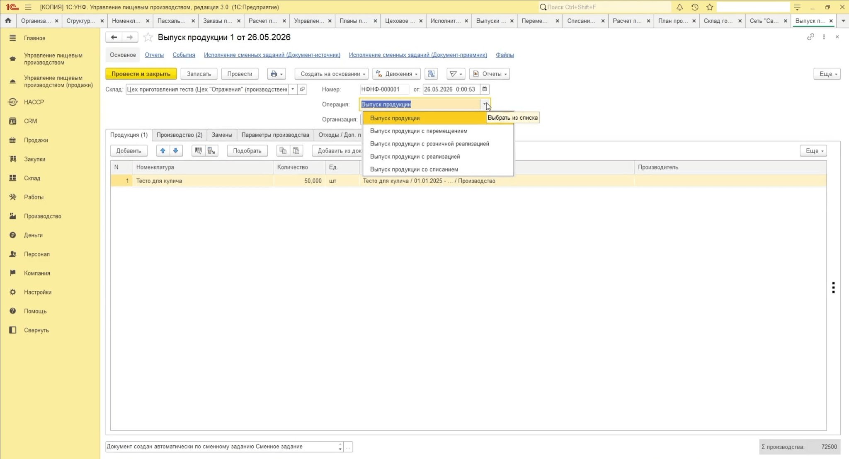
Task: Copy document link icon
Action: pyautogui.click(x=810, y=37)
